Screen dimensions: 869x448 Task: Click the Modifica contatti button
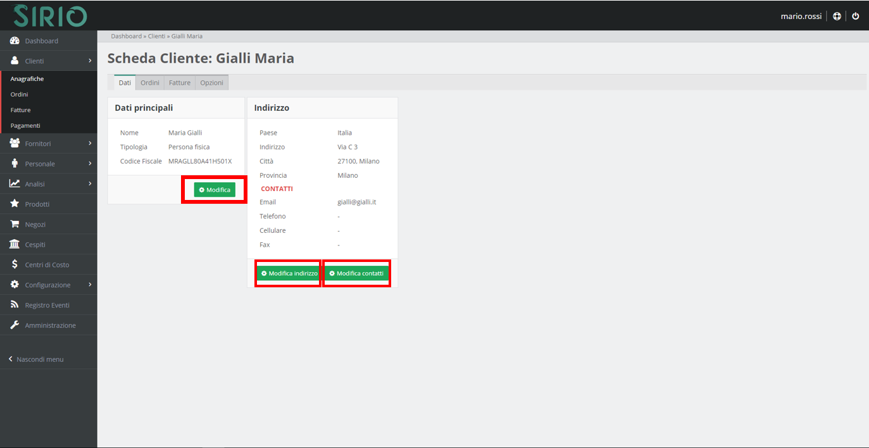click(x=356, y=273)
